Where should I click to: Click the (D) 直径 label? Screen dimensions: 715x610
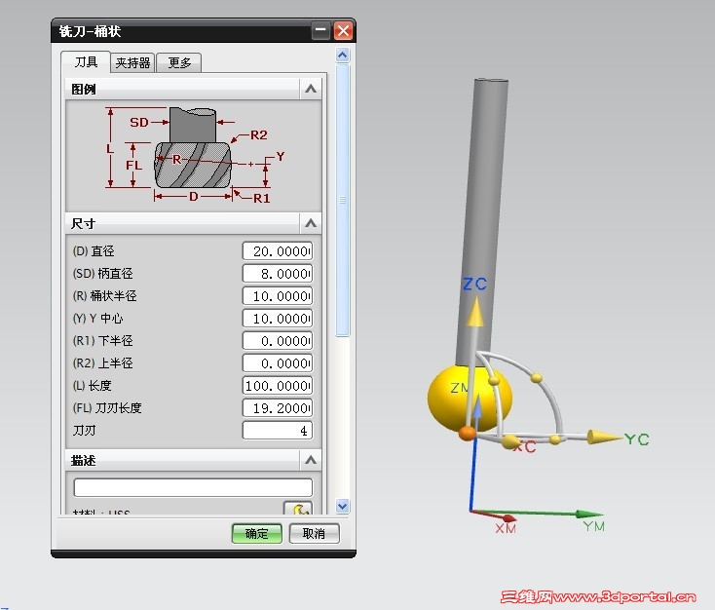(x=94, y=251)
